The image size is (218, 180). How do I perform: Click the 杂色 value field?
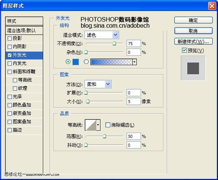pyautogui.click(x=134, y=52)
